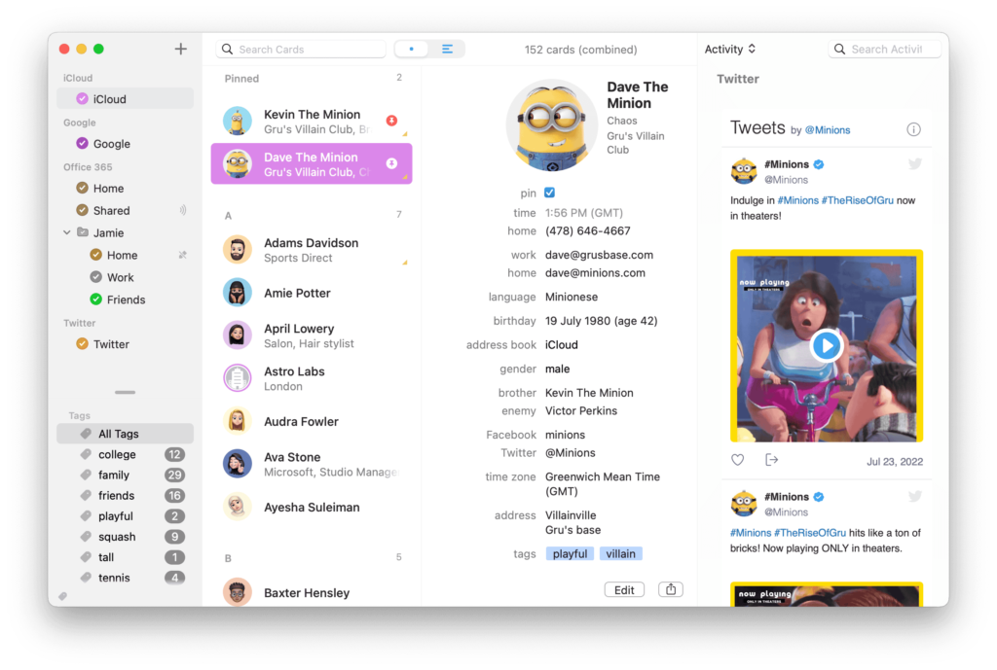Click the info icon beside the Tweets header
The width and height of the screenshot is (997, 670).
point(913,128)
